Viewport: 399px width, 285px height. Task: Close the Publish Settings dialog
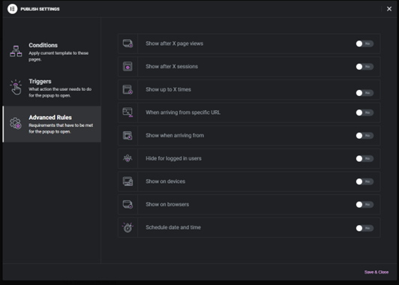pos(389,9)
